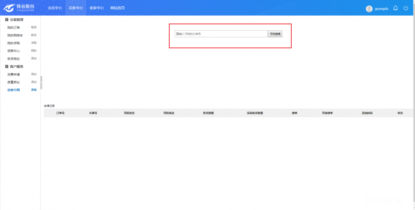
Task: Click the power logout icon
Action: (x=406, y=8)
